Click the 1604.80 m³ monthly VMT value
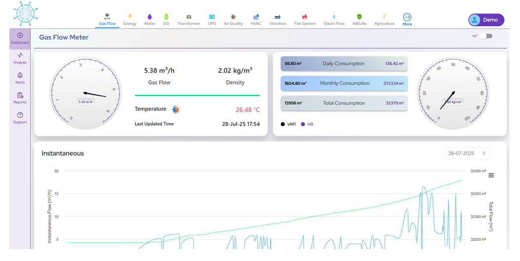Image resolution: width=520 pixels, height=261 pixels. click(x=295, y=84)
